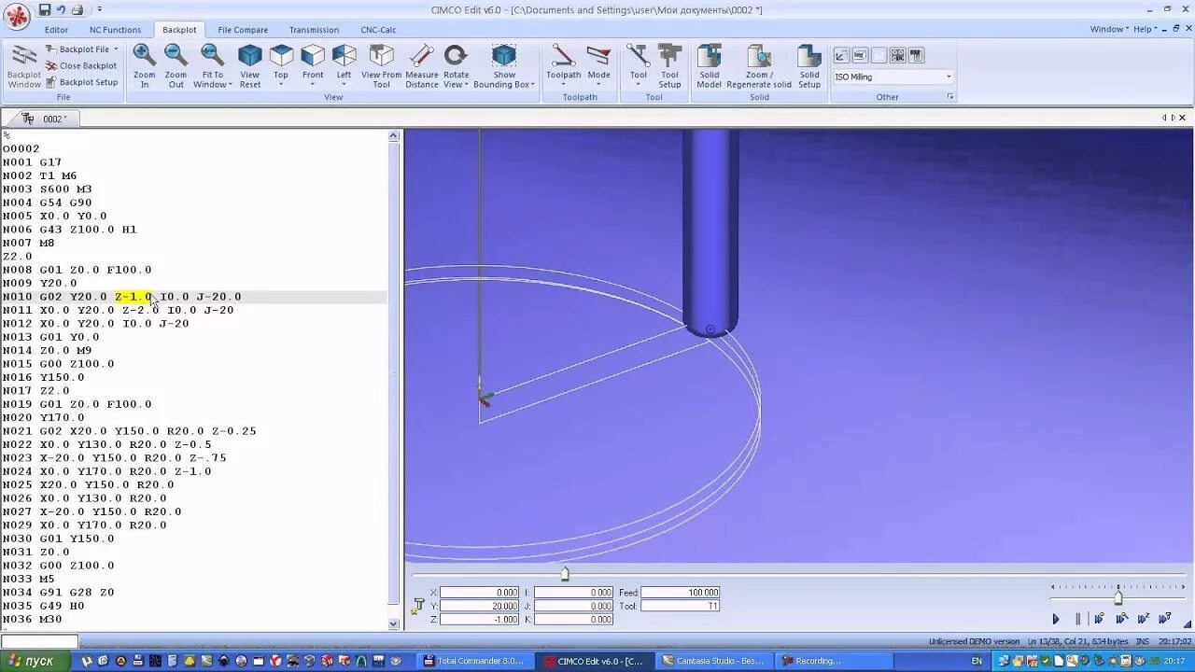Screen dimensions: 1195x672
Task: Close the 0002 document with the tab-bar X
Action: (1183, 118)
